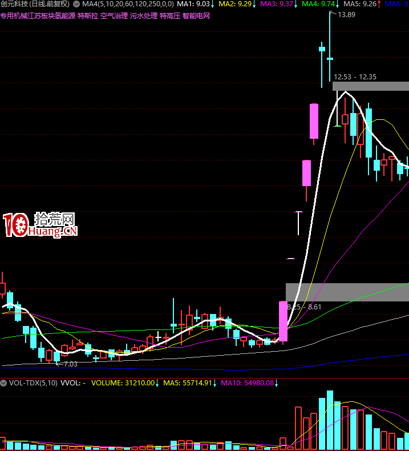Click MA1: 9.03 value
The image size is (409, 451).
(x=193, y=4)
